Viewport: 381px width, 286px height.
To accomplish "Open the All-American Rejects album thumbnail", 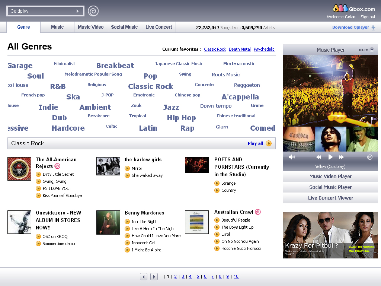I will click(19, 169).
